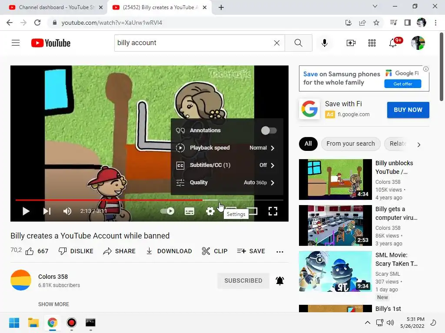
Task: Open browser side panel
Action: tap(408, 23)
